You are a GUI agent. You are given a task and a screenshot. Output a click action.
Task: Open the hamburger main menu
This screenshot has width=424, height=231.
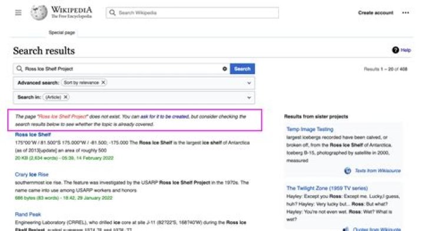pyautogui.click(x=18, y=13)
